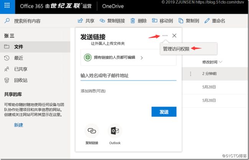This screenshot has width=249, height=160.
Task: Click the Share arrow icon in toolbar
Action: [80, 21]
